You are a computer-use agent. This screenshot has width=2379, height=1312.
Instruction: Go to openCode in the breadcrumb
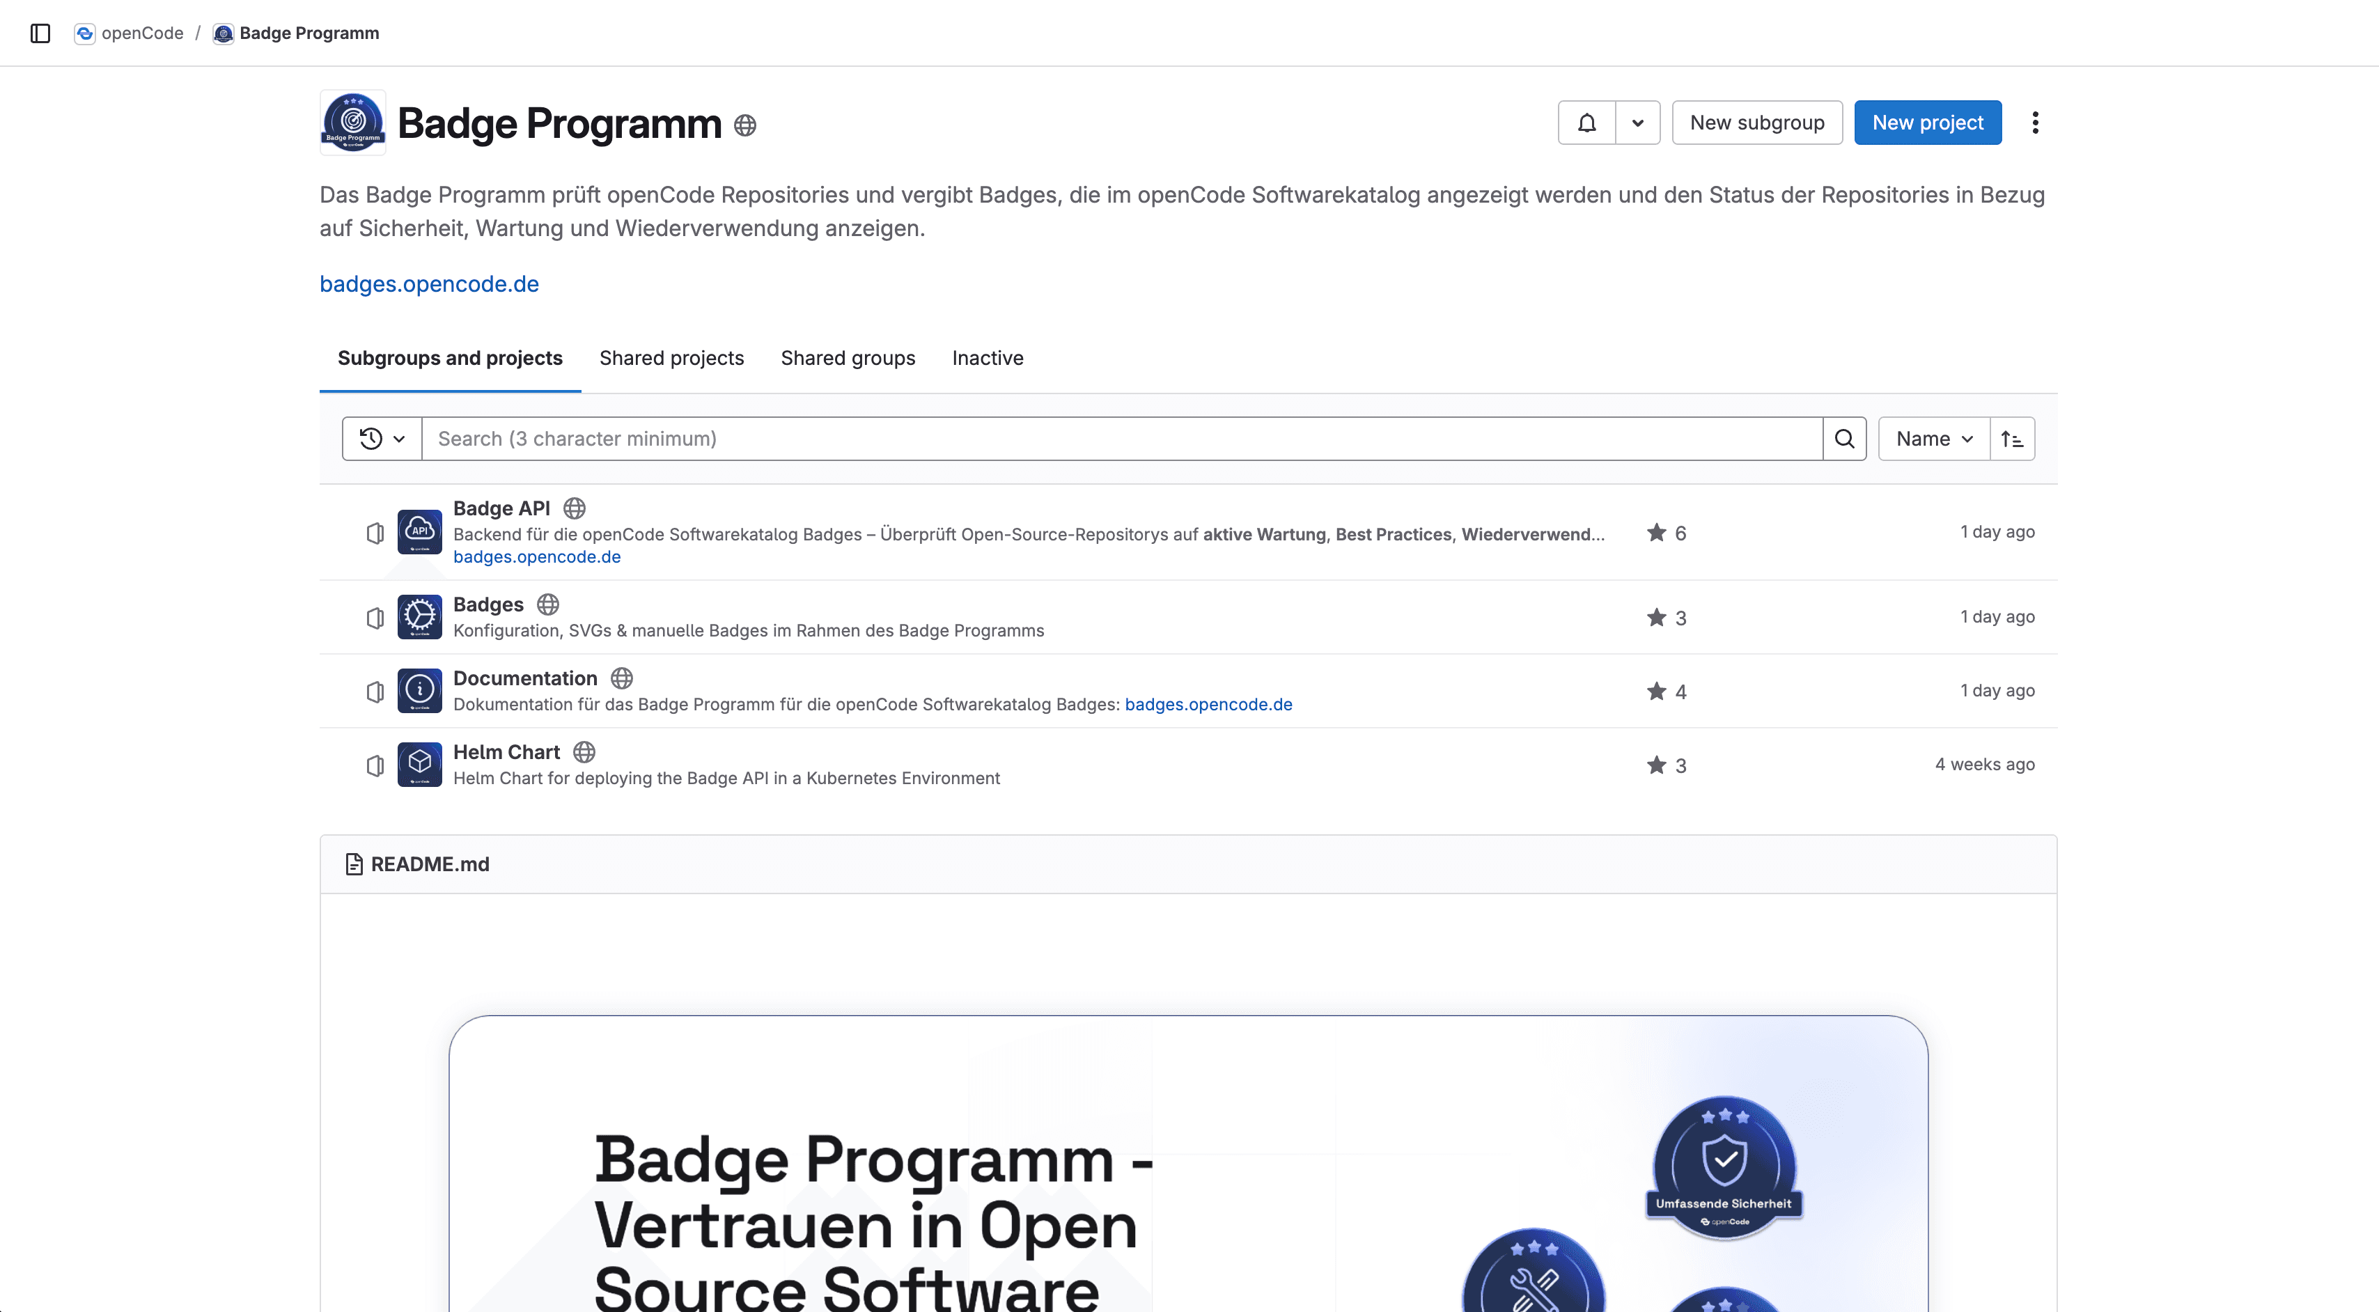(x=141, y=33)
